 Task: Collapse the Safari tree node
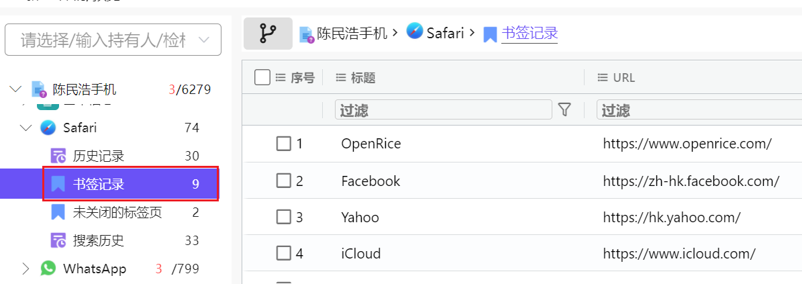click(26, 128)
